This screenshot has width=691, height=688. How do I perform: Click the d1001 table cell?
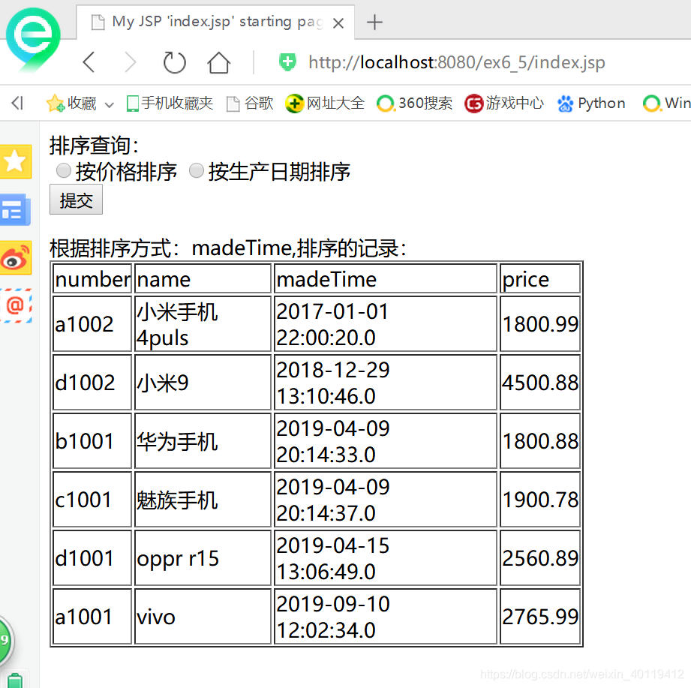[92, 558]
